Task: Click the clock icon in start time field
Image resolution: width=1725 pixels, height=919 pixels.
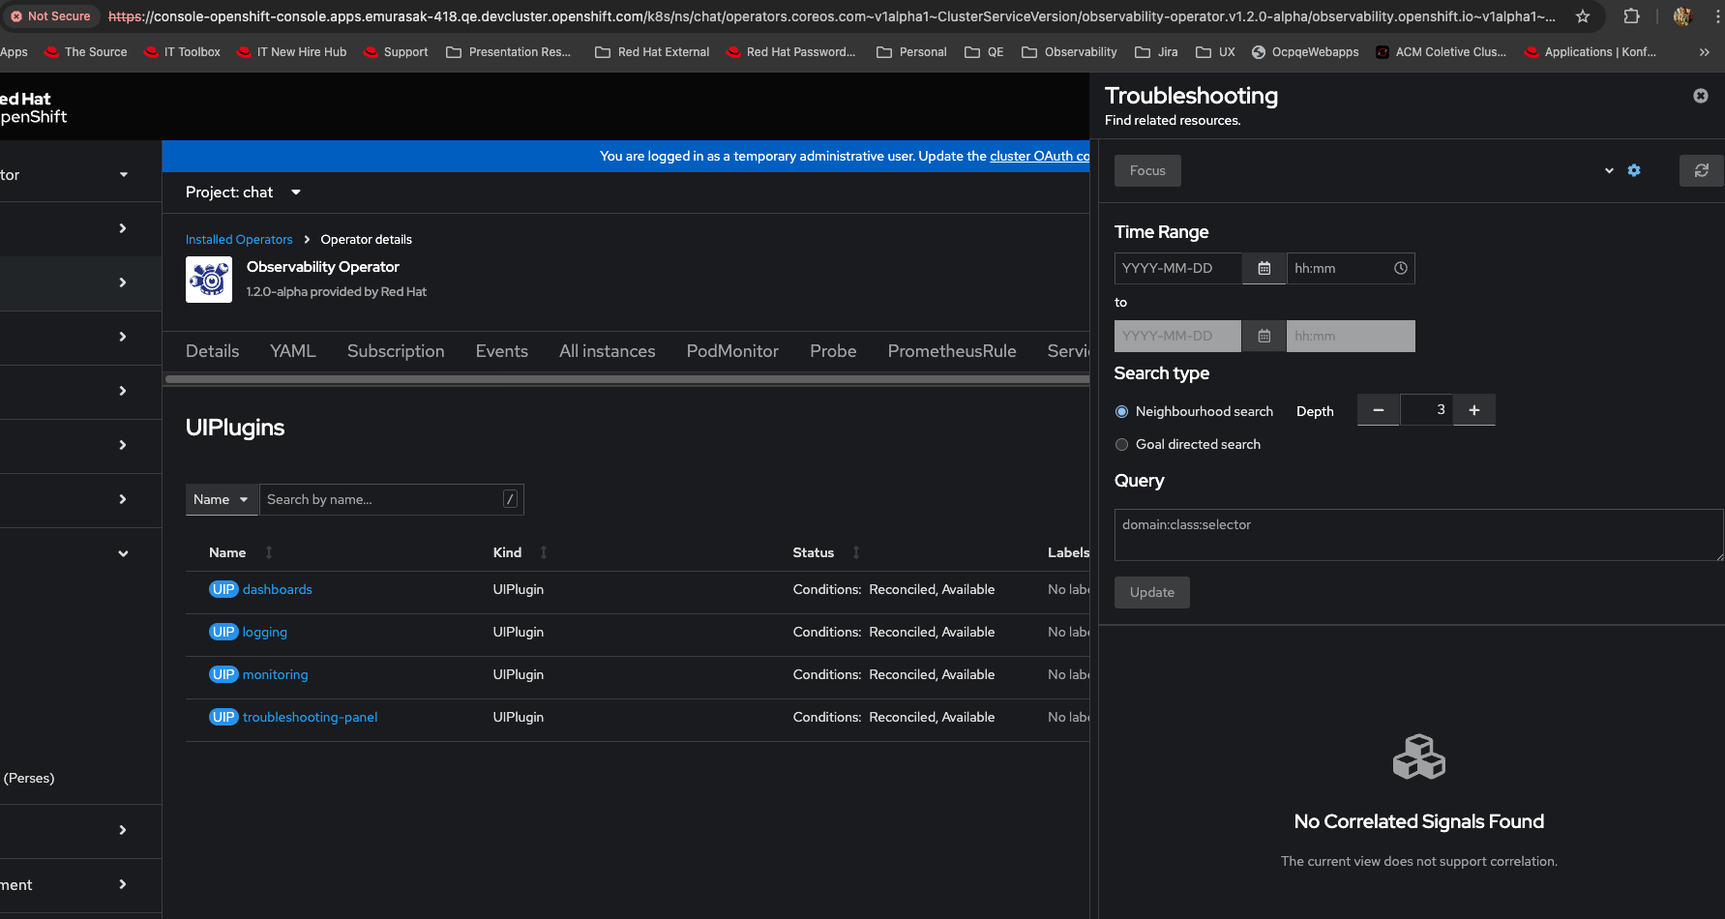Action: point(1400,268)
